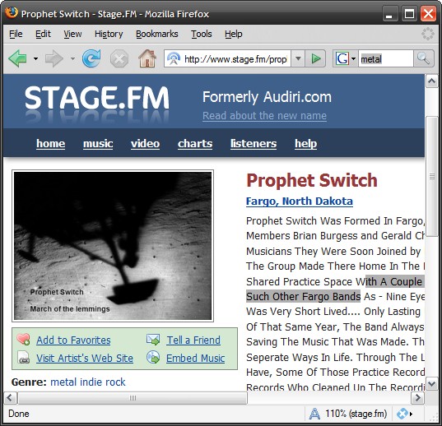Open the Forward history dropdown arrow
442x426 pixels.
click(x=72, y=58)
